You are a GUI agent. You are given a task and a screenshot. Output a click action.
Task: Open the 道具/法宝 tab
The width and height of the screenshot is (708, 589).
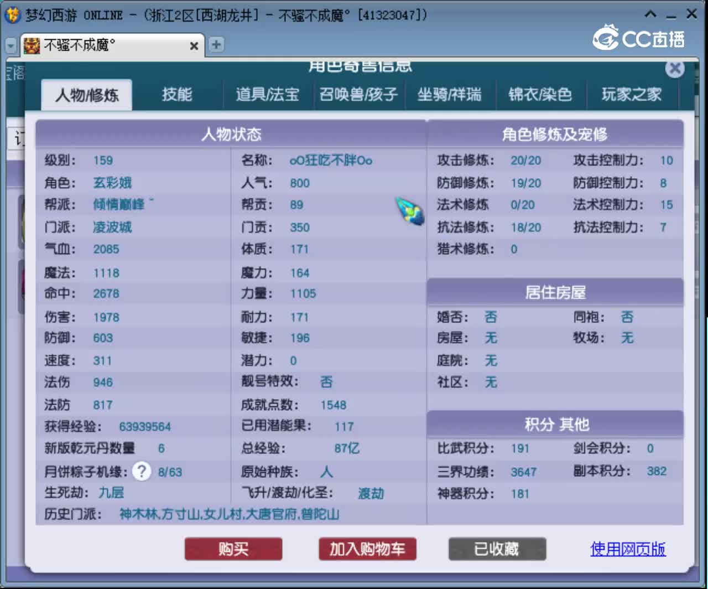pos(268,94)
